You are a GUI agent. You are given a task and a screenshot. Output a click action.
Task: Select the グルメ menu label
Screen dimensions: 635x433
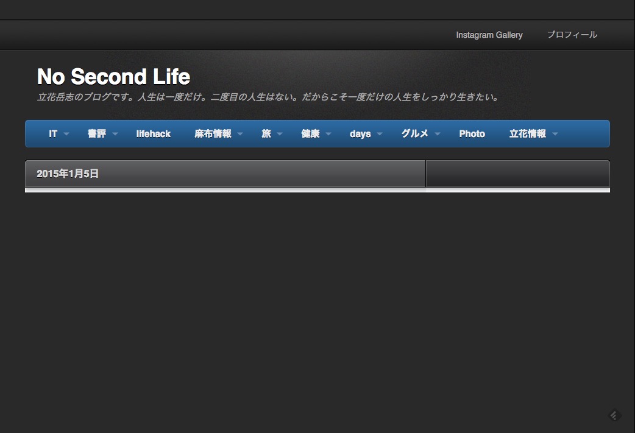[414, 134]
